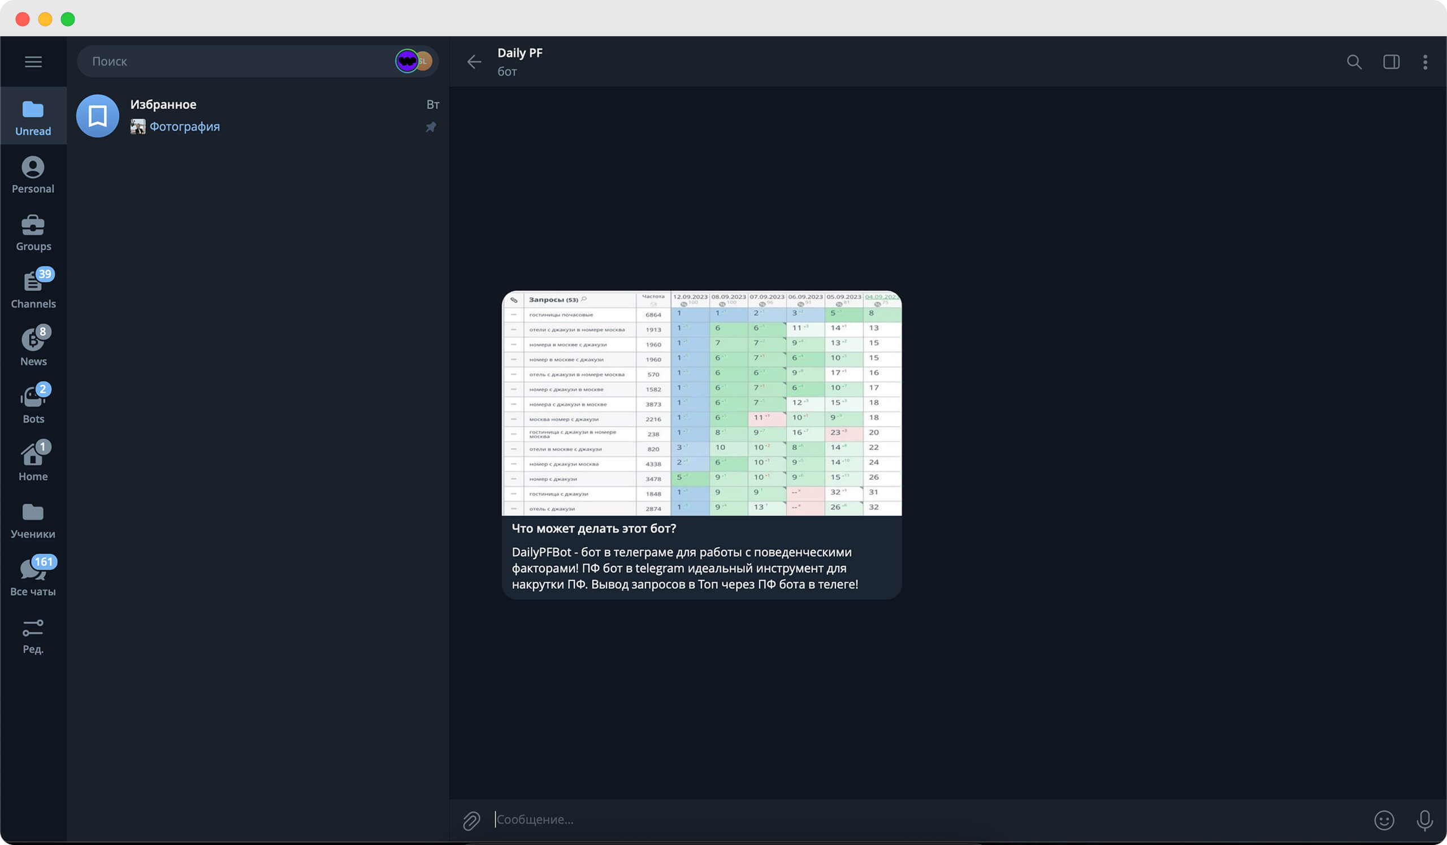Minimize window with yellow button

pos(45,19)
